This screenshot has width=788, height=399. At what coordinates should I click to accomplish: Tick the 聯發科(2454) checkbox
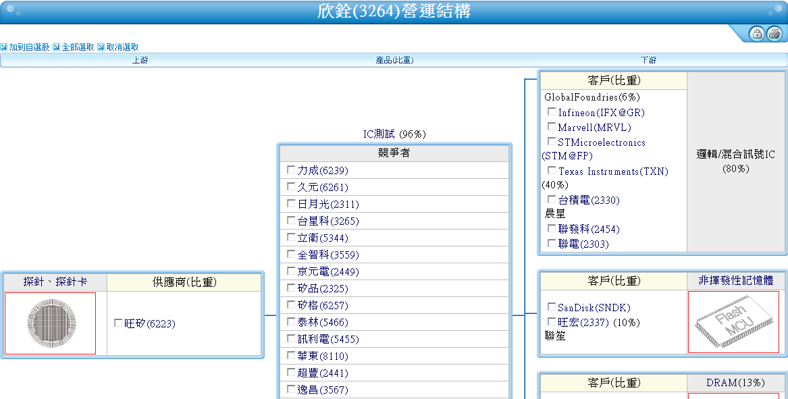click(x=552, y=229)
